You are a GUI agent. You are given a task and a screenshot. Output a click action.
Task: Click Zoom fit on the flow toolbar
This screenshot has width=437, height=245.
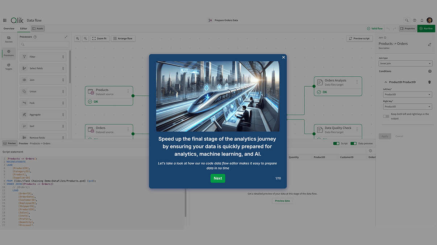100,38
